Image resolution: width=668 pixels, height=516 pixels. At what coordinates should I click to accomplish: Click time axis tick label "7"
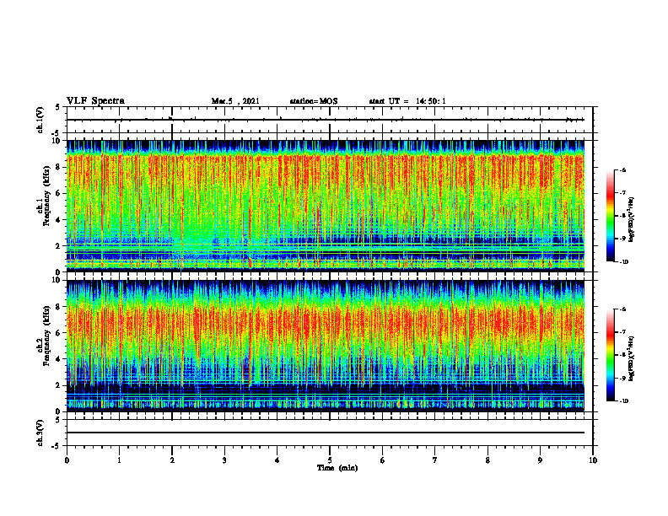coord(435,460)
